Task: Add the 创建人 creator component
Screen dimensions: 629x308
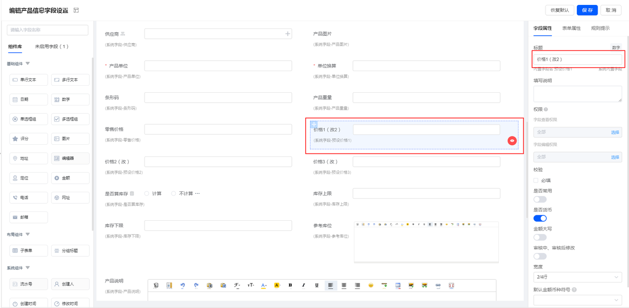Action: click(x=70, y=284)
